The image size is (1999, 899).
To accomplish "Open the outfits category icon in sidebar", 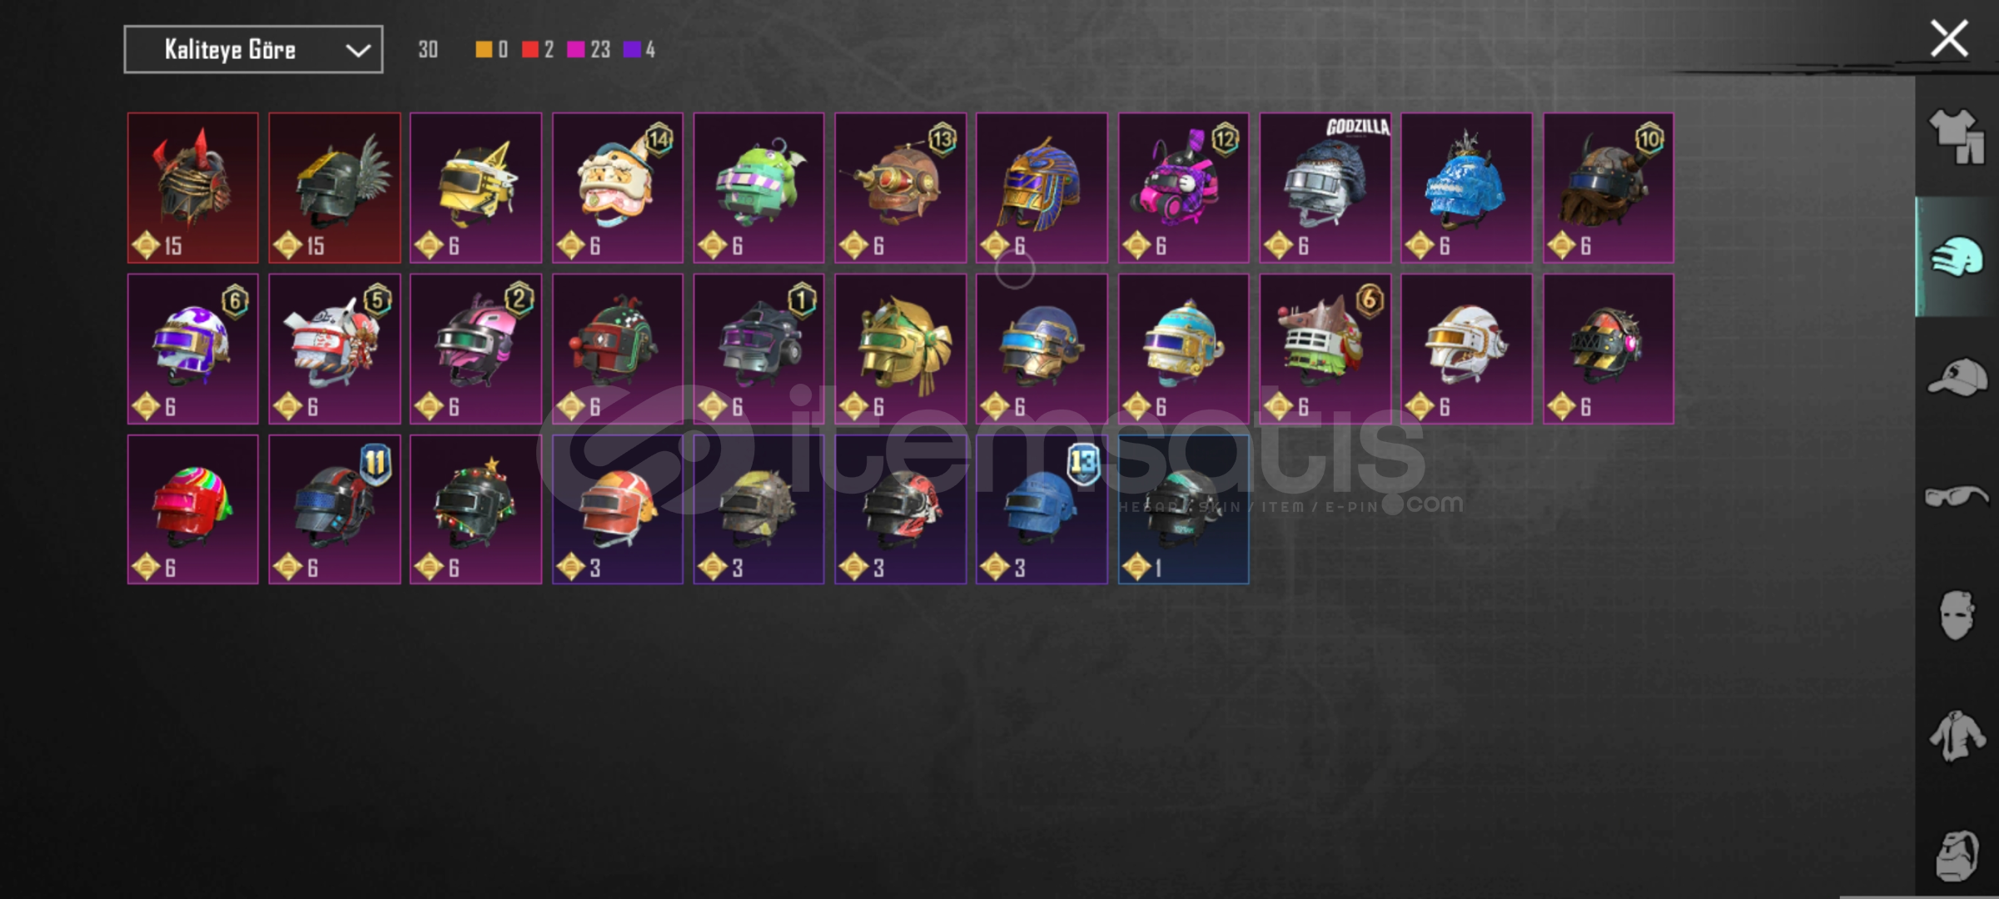I will point(1957,137).
